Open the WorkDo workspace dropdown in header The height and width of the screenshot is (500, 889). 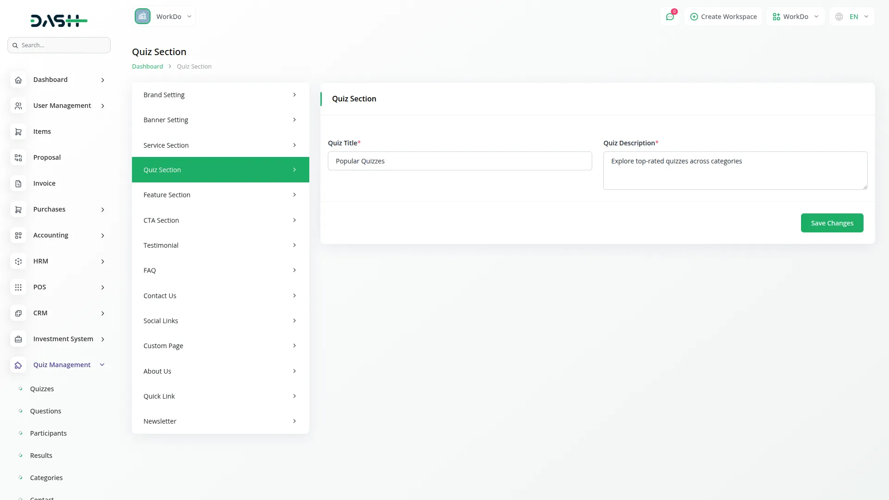(x=795, y=17)
